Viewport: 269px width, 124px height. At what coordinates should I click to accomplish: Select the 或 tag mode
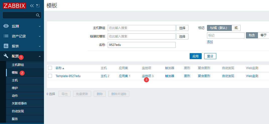pos(236,28)
